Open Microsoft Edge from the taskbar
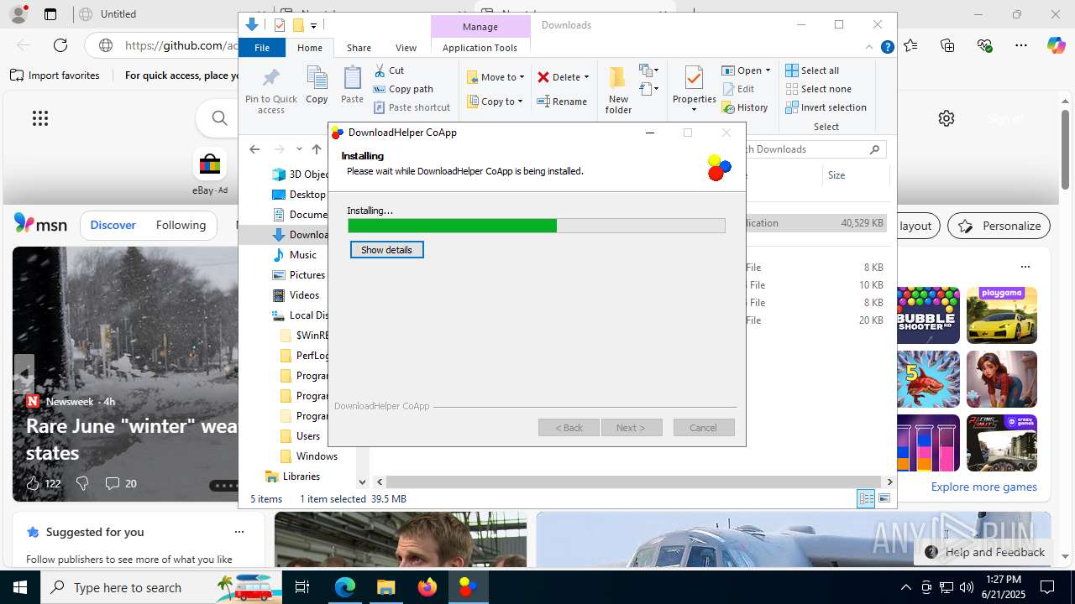This screenshot has width=1075, height=604. pos(345,587)
